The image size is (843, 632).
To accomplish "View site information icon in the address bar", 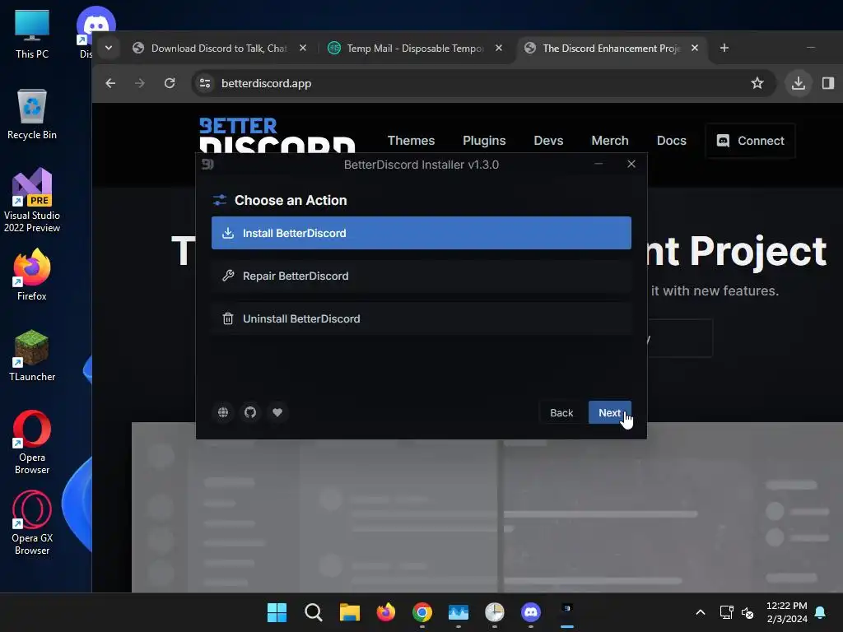I will 205,83.
